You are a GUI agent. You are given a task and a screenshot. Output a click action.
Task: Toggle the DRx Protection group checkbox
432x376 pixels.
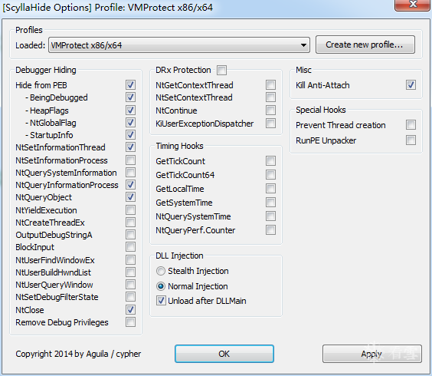coord(222,70)
